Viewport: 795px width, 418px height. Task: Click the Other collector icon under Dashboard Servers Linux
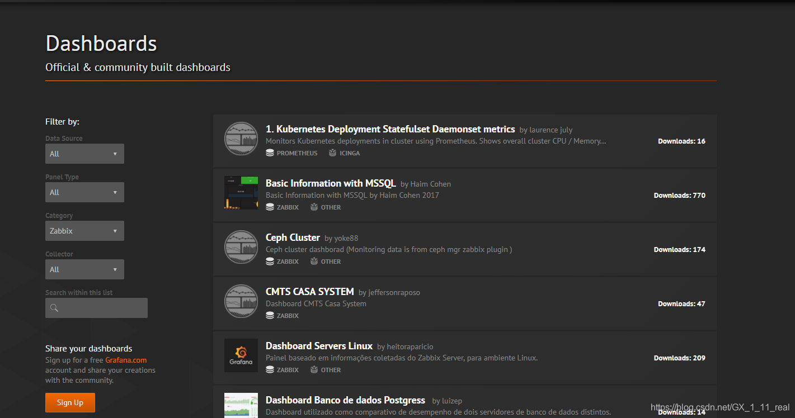pyautogui.click(x=314, y=370)
